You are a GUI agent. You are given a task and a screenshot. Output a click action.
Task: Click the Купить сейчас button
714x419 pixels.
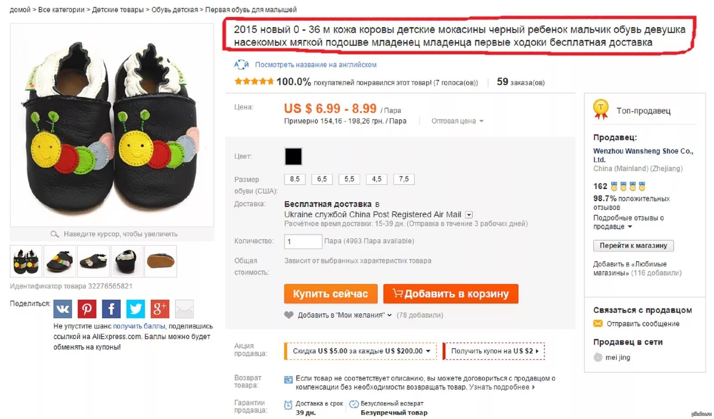[331, 294]
